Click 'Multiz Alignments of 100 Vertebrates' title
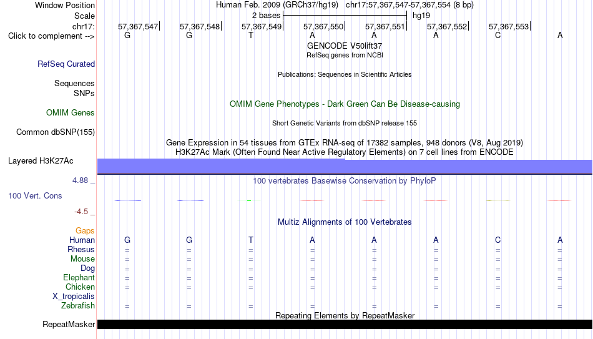 coord(345,222)
